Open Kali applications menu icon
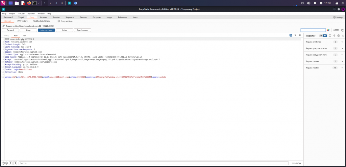 [3, 3]
